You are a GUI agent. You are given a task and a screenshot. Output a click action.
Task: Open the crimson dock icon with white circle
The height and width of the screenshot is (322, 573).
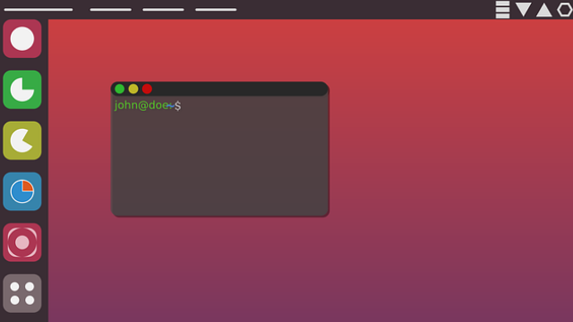22,38
